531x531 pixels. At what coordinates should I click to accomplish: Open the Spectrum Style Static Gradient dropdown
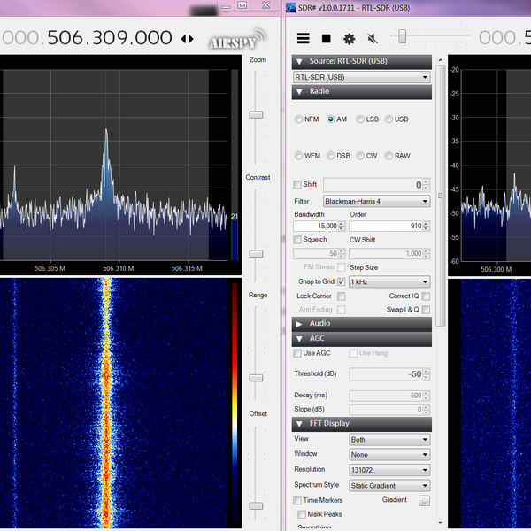point(389,486)
